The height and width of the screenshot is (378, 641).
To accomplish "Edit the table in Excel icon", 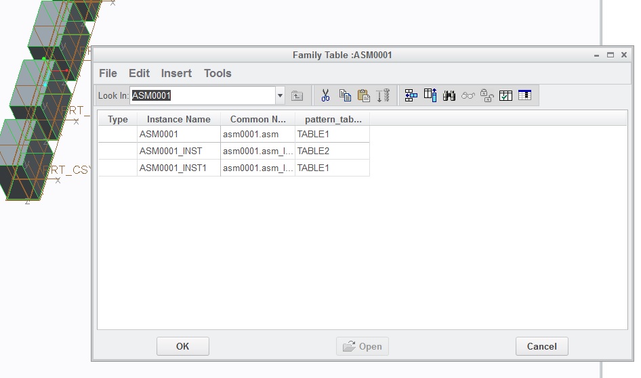I will click(x=524, y=96).
